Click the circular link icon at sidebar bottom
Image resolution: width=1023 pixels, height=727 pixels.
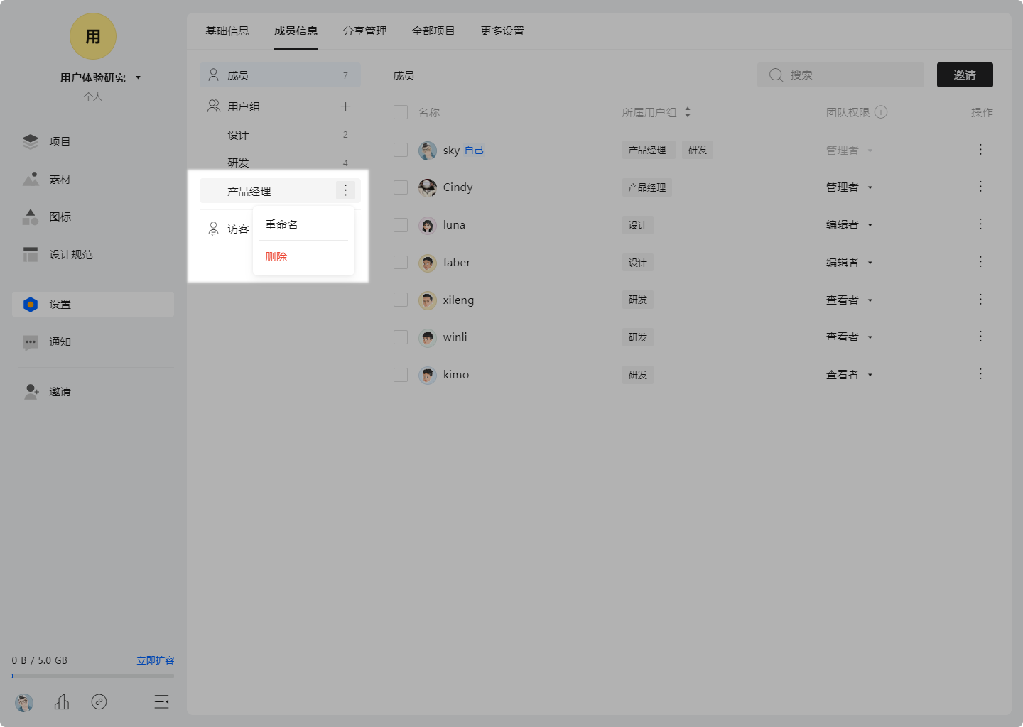click(99, 701)
